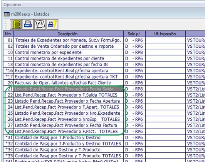This screenshot has width=205, height=162.
Task: Open the Opciones menu
Action: point(12,5)
